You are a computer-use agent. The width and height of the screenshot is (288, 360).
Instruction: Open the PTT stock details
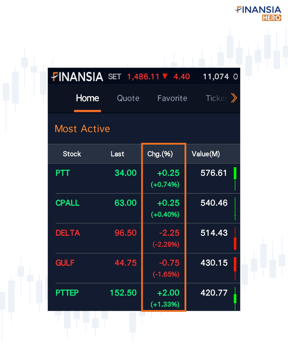point(62,173)
